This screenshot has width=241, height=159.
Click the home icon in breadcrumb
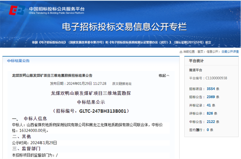pyautogui.click(x=181, y=52)
